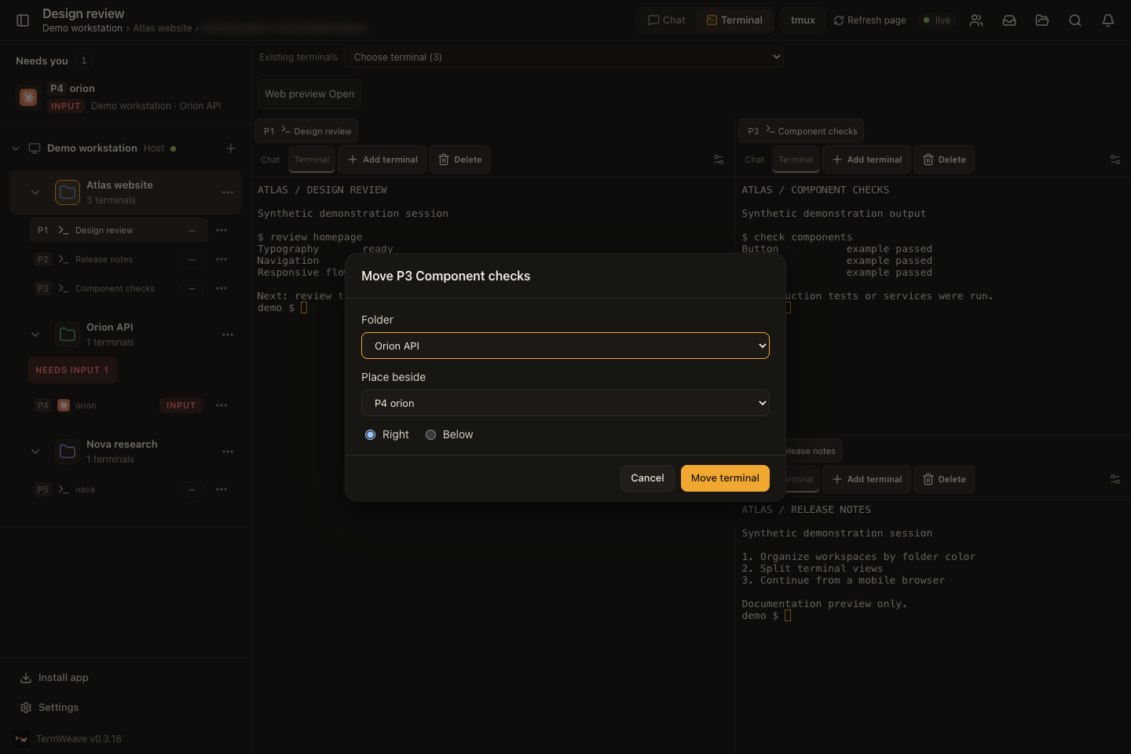Viewport: 1131px width, 754px height.
Task: Click Add terminal in Design review pane
Action: pos(382,159)
